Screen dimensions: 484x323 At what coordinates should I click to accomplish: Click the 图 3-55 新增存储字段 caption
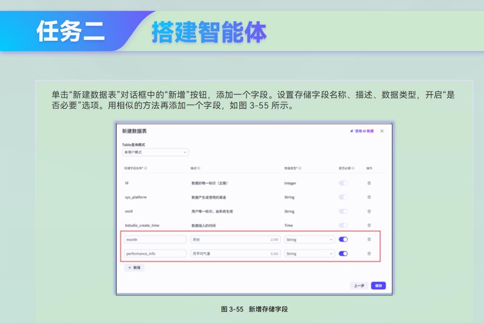click(x=254, y=309)
